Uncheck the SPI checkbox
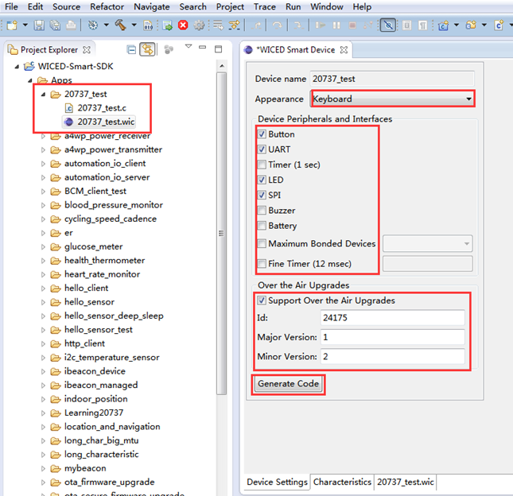Screen dimensions: 513x496 coord(262,195)
